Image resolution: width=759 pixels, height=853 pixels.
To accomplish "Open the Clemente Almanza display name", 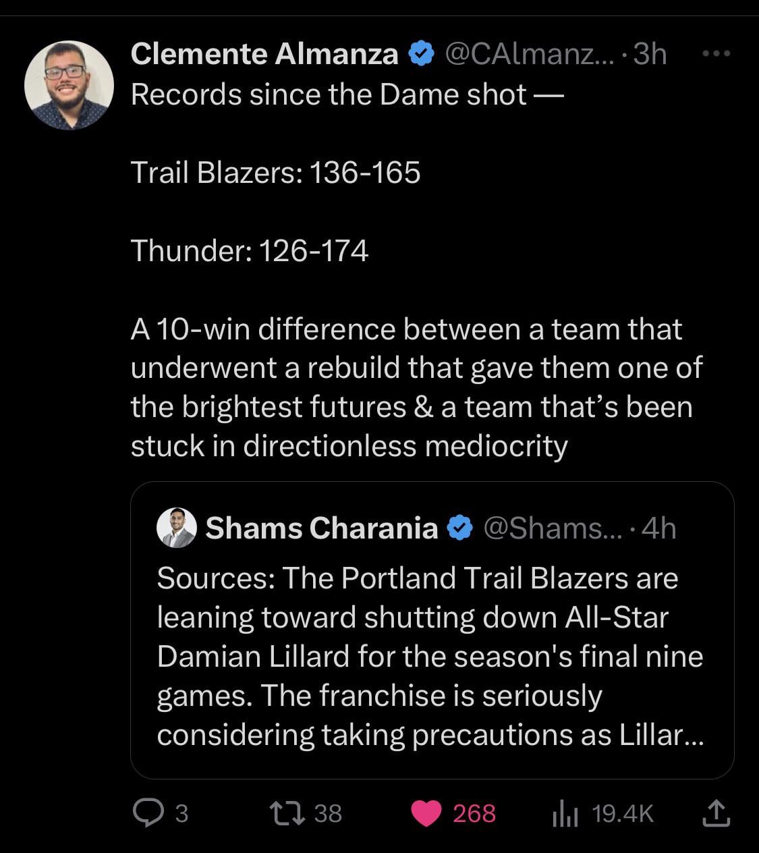I will tap(264, 54).
